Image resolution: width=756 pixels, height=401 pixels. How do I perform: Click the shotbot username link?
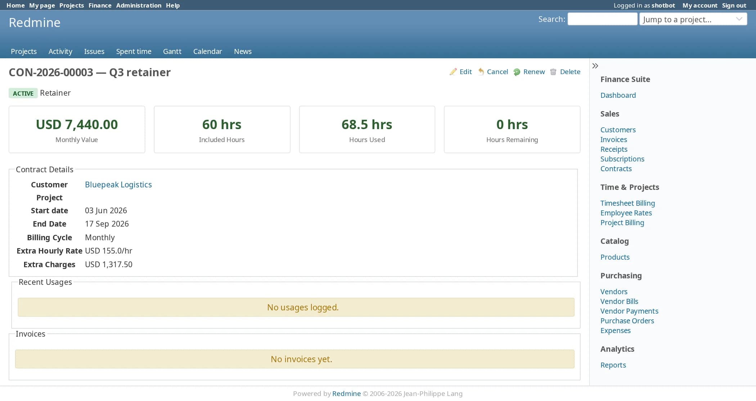pyautogui.click(x=663, y=5)
